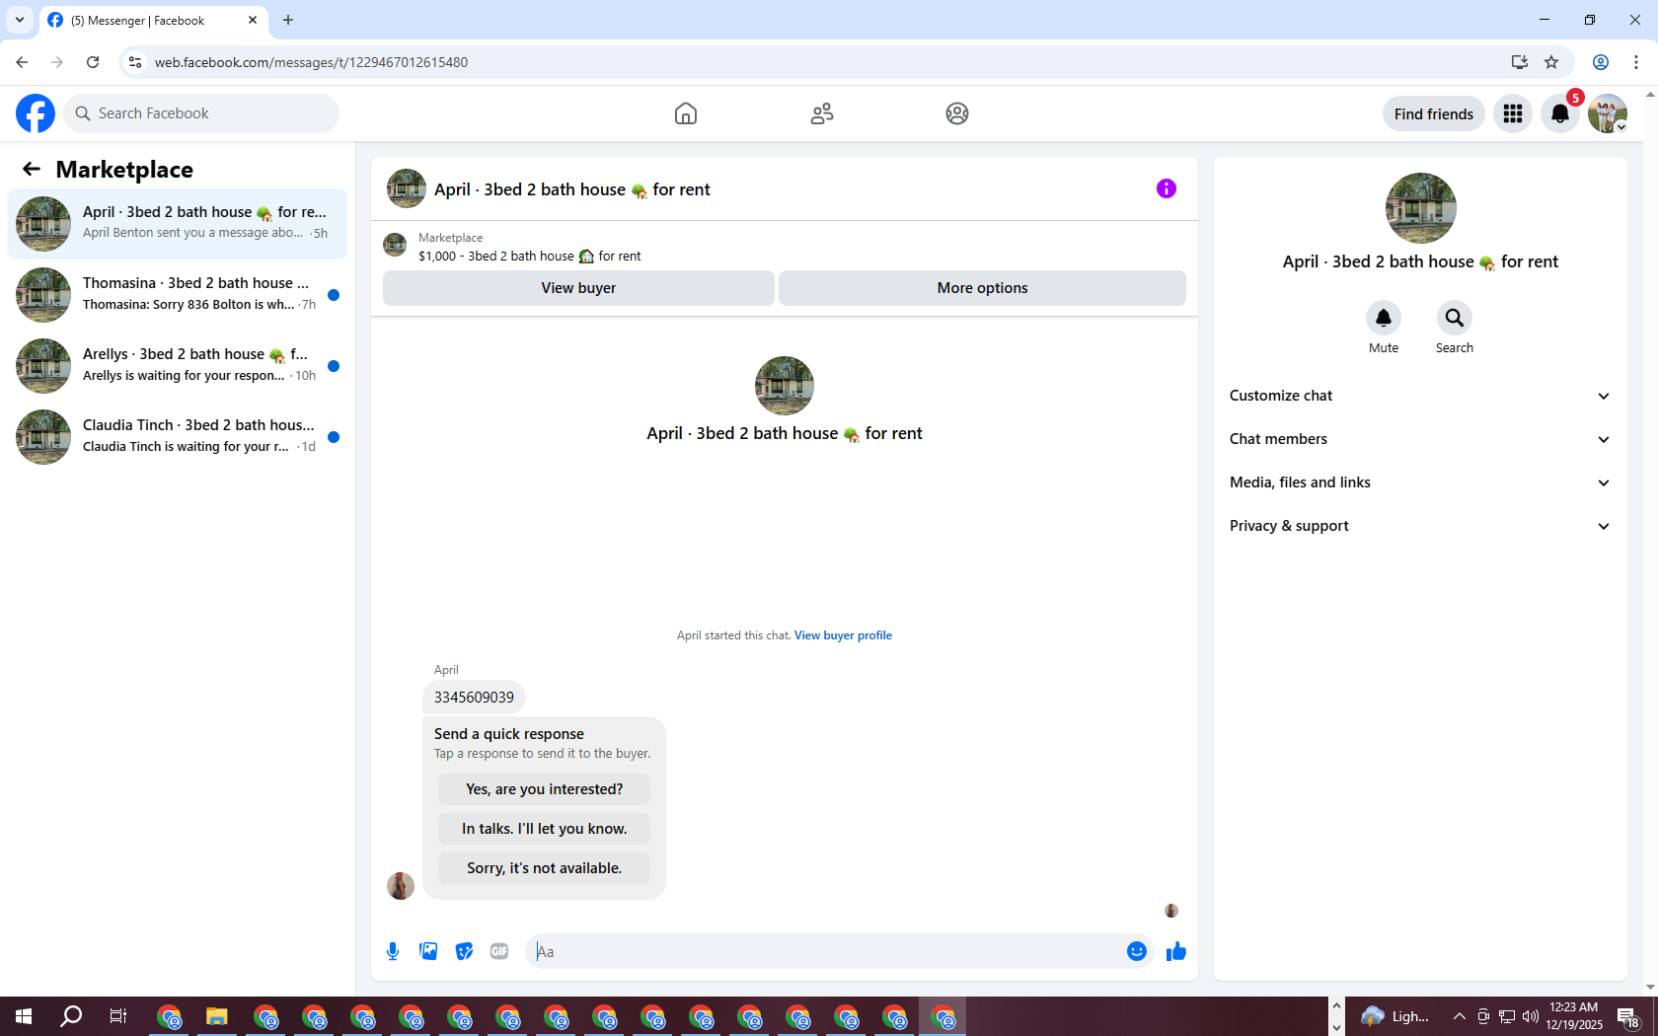Click the large listing photo in right panel
Viewport: 1658px width, 1036px height.
click(1421, 208)
